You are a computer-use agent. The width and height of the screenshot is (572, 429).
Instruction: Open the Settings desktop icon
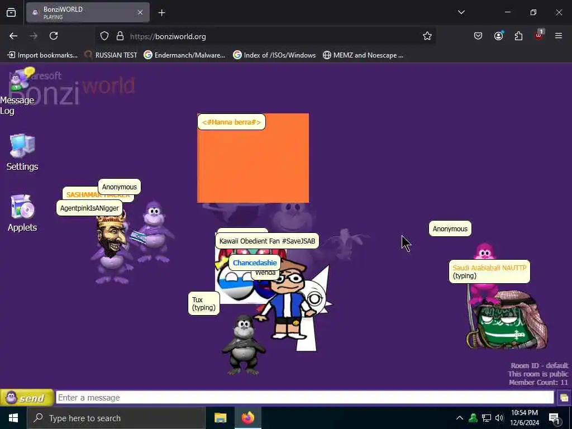click(x=22, y=152)
